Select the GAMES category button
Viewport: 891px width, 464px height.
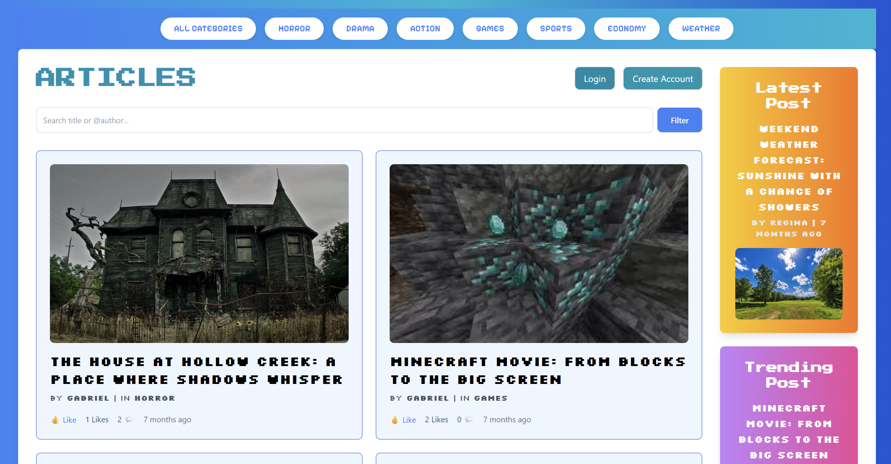point(490,28)
